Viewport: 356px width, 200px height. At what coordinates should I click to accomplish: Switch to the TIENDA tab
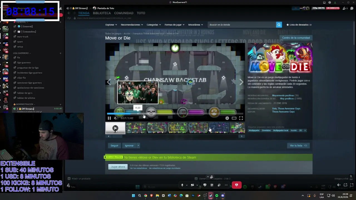[84, 13]
